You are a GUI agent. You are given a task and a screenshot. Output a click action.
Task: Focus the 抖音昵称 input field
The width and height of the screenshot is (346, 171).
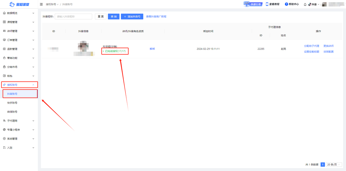(x=73, y=16)
